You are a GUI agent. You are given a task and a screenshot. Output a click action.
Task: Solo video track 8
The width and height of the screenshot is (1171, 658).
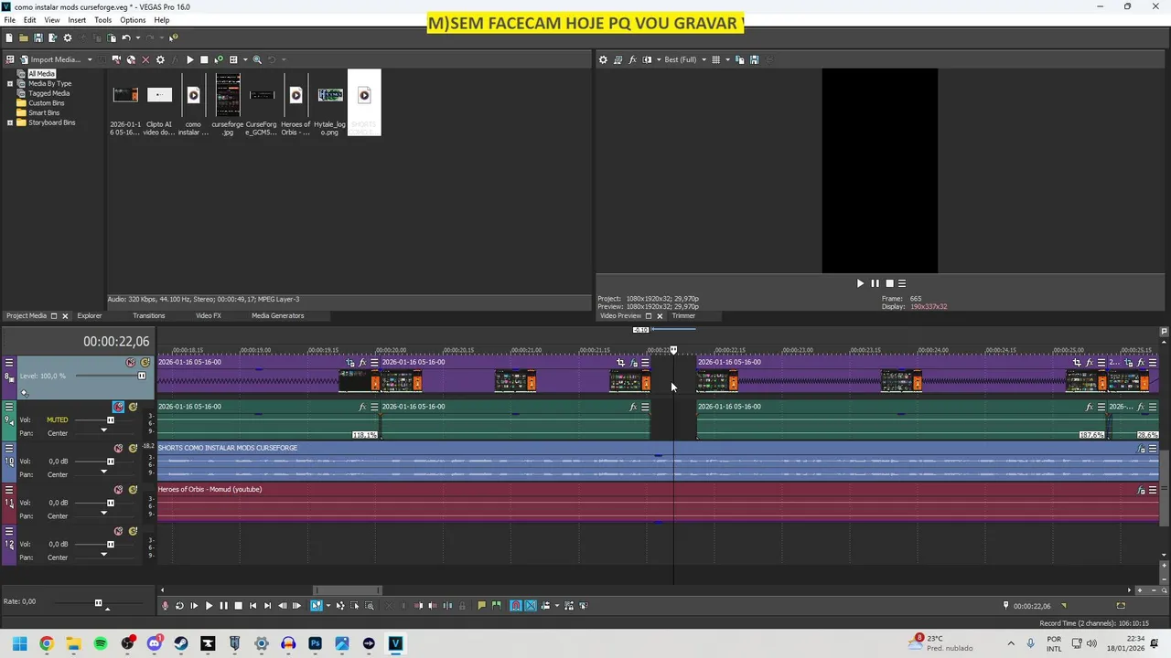coord(145,363)
